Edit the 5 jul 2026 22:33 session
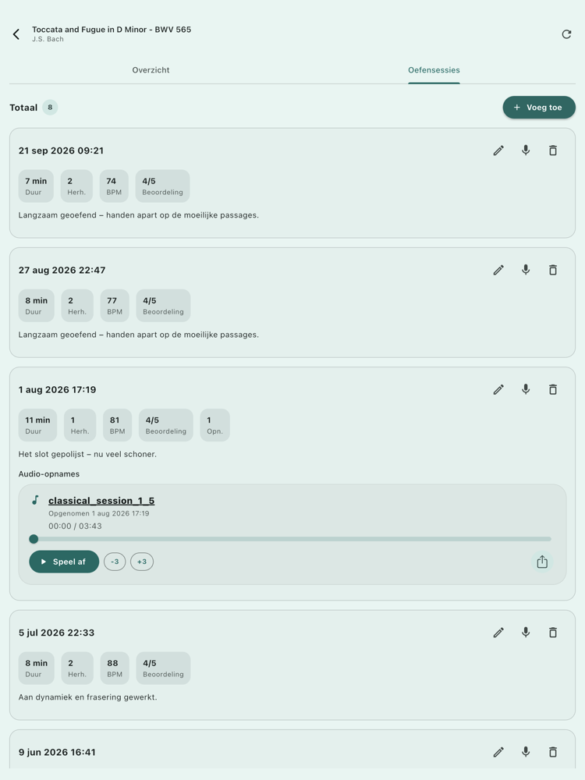 [x=498, y=633]
